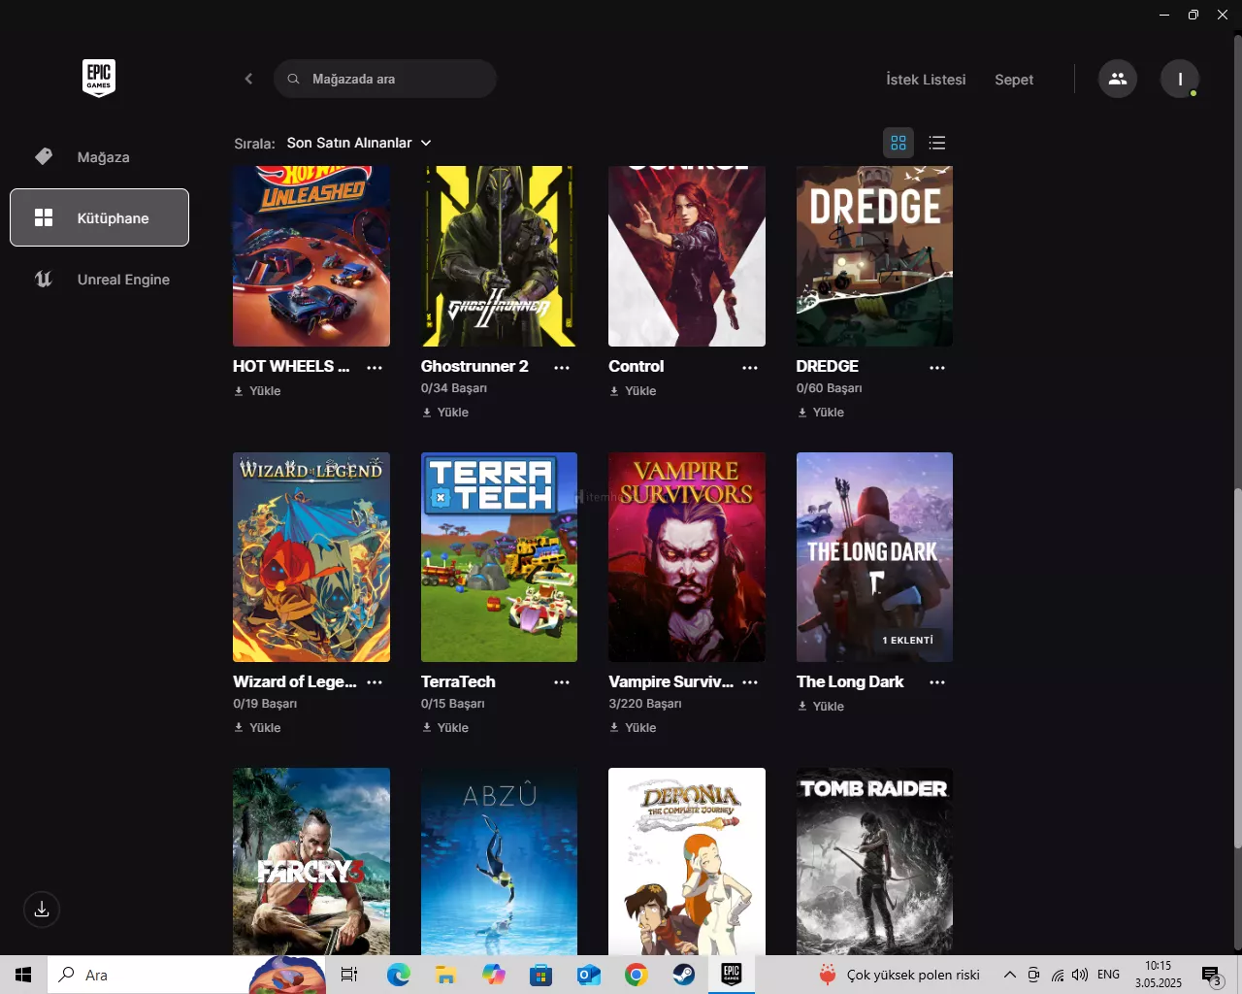Switch to grid view layout
Viewport: 1242px width, 994px height.
pyautogui.click(x=899, y=143)
